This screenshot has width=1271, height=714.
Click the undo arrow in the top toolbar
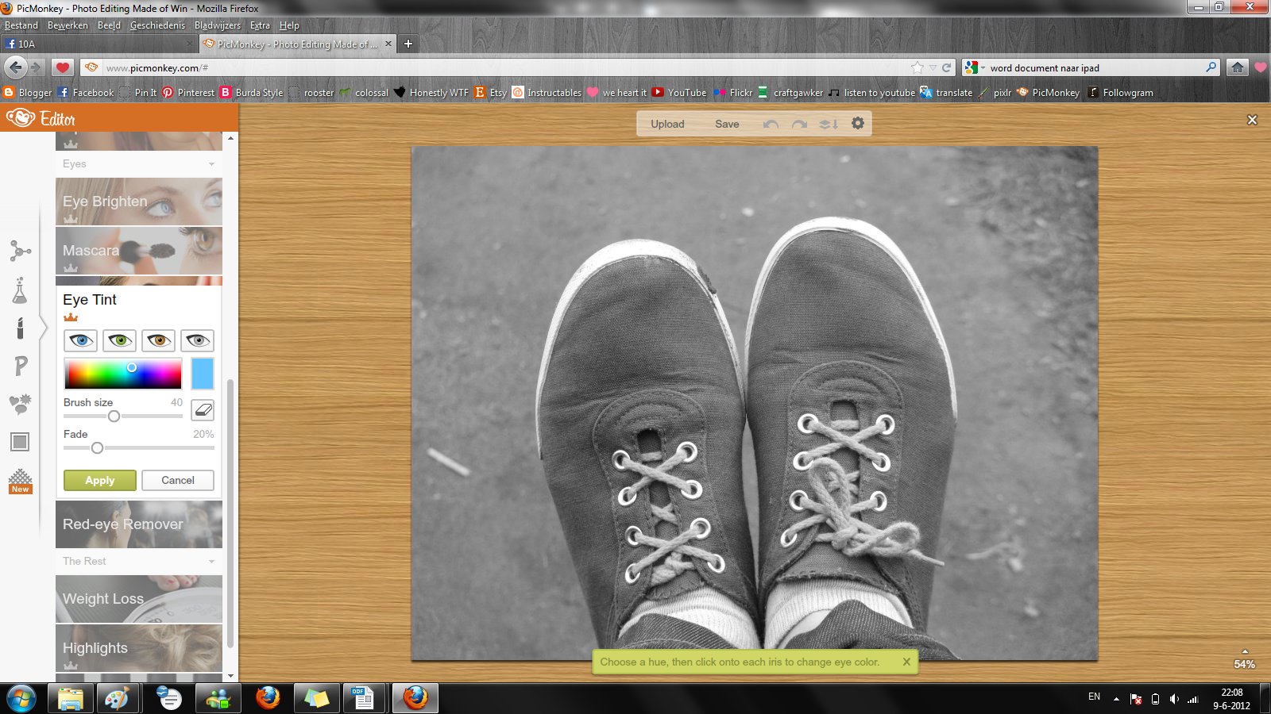coord(771,124)
